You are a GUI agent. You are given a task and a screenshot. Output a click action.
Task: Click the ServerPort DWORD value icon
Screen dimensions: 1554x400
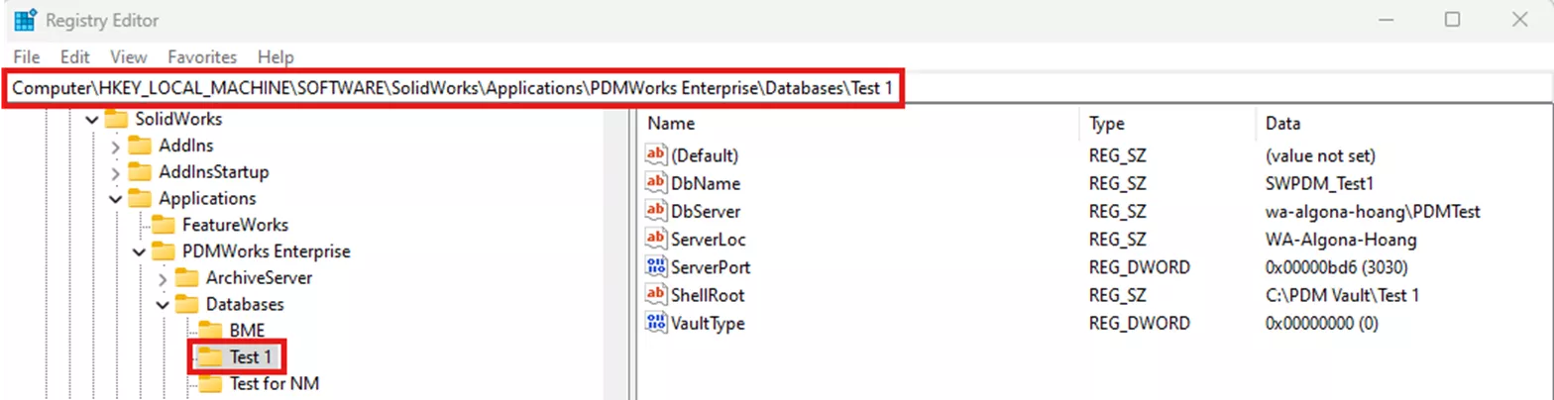[x=656, y=266]
